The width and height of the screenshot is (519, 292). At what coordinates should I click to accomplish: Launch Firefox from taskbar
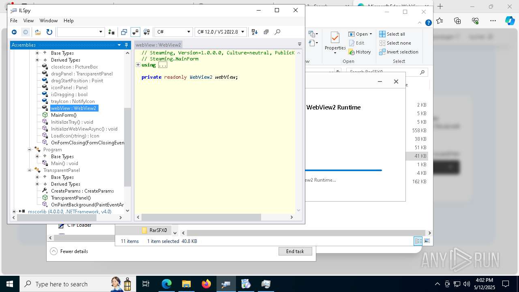pyautogui.click(x=206, y=284)
